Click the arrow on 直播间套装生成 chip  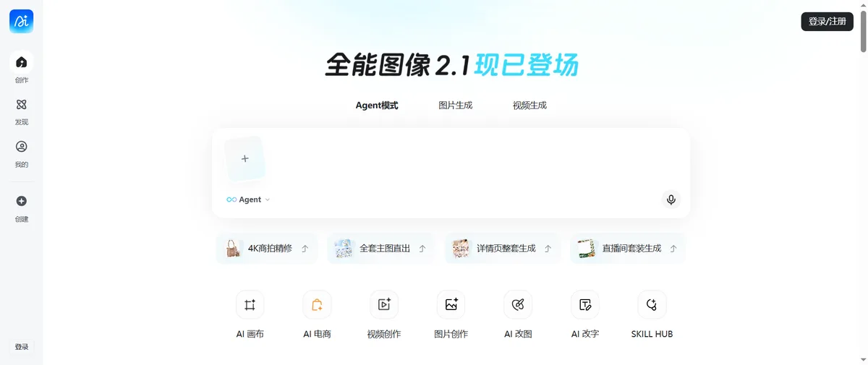click(673, 249)
